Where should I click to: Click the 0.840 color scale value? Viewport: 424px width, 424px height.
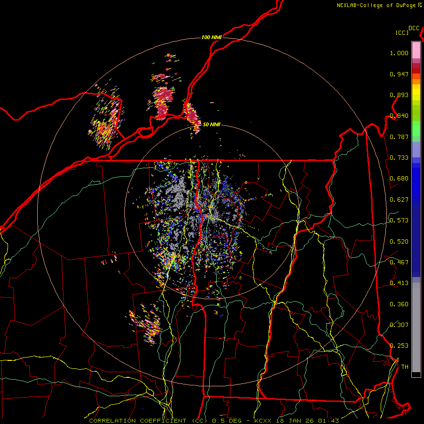[399, 116]
